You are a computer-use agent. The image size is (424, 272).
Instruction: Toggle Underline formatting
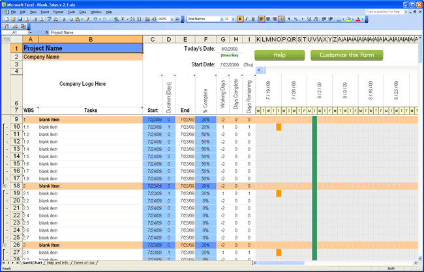click(x=253, y=19)
